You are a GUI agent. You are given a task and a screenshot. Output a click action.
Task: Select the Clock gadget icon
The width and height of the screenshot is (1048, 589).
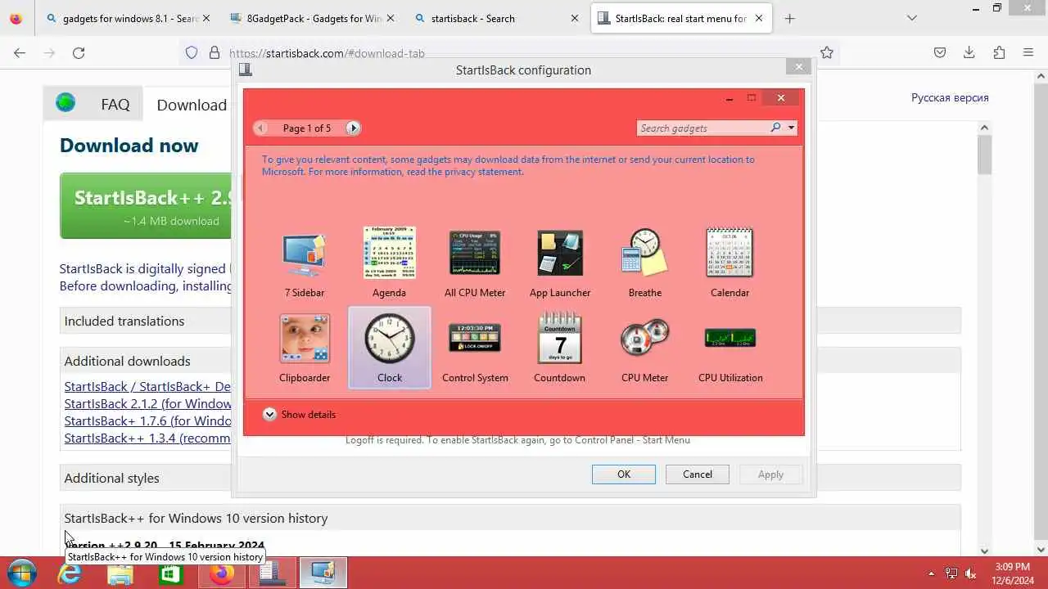(390, 339)
